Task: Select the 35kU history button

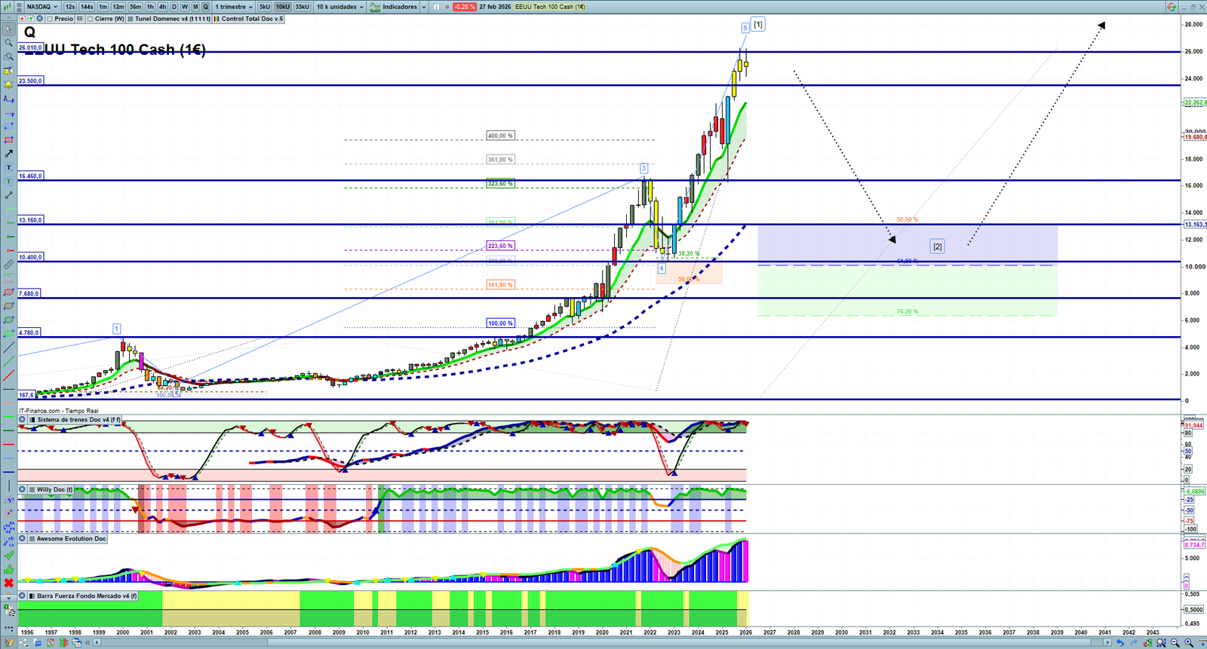Action: pyautogui.click(x=302, y=7)
